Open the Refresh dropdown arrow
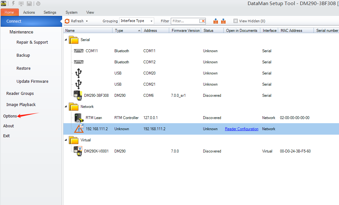Image resolution: width=339 pixels, height=205 pixels. pyautogui.click(x=87, y=21)
